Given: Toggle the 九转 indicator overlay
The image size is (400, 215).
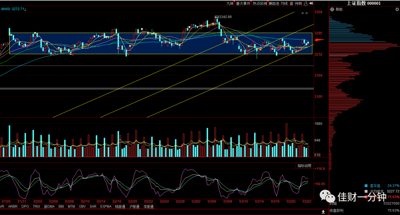Looking at the screenshot, I should coord(230,3).
